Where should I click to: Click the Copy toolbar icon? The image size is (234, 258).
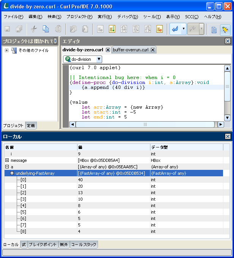[x=46, y=29]
